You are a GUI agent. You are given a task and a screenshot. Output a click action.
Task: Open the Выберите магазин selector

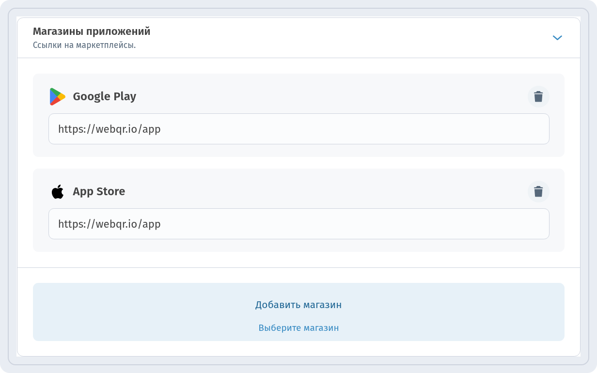pos(298,328)
